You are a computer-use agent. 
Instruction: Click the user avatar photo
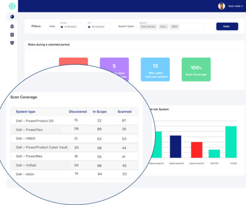[221, 6]
